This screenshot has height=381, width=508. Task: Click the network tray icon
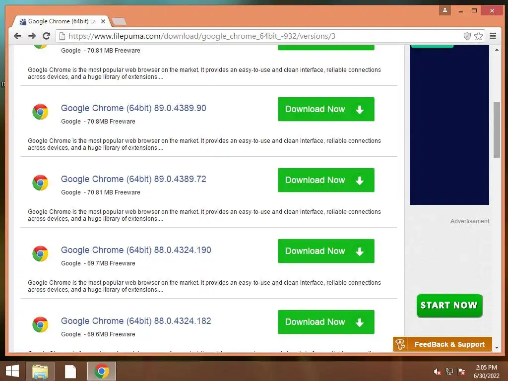point(449,372)
